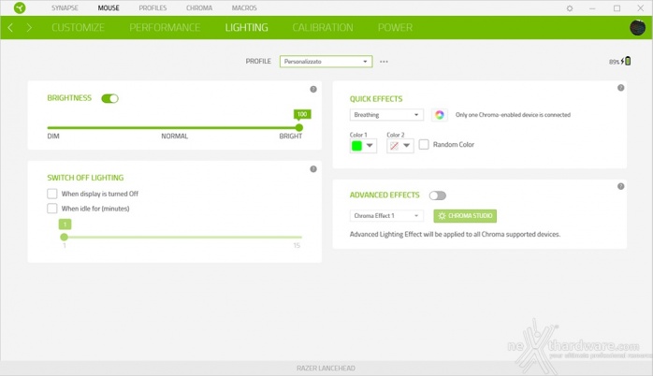Toggle the Brightness switch

click(110, 98)
